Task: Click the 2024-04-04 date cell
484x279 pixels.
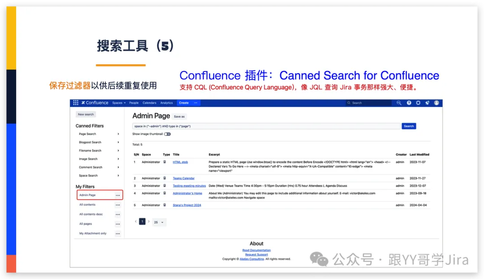Action: (418, 205)
